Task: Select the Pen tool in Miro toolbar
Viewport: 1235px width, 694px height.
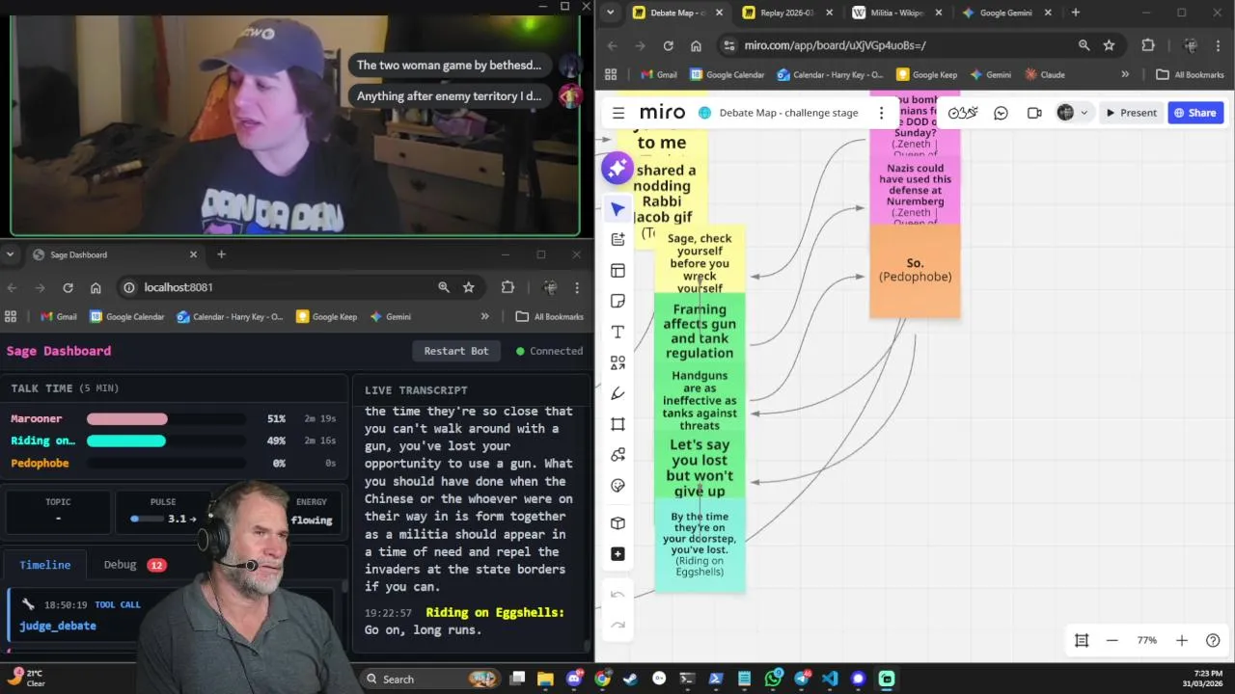Action: 617,393
